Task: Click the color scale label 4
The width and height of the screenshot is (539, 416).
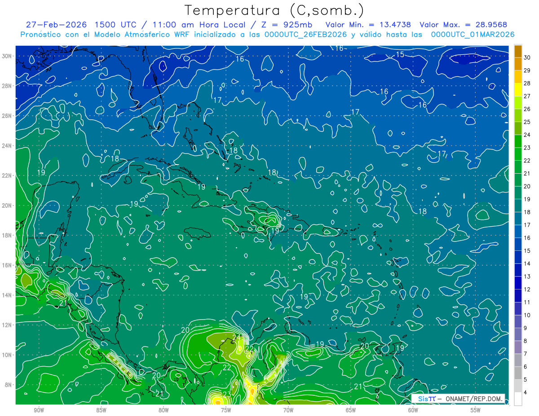Action: click(526, 393)
